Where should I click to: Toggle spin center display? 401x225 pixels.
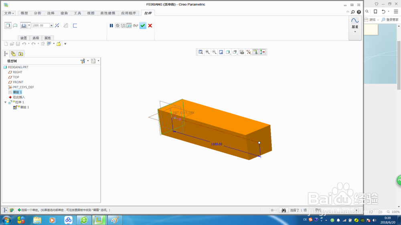click(x=262, y=52)
